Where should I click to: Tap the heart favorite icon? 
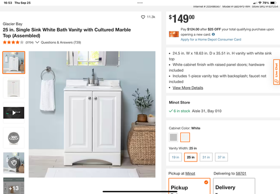click(143, 17)
